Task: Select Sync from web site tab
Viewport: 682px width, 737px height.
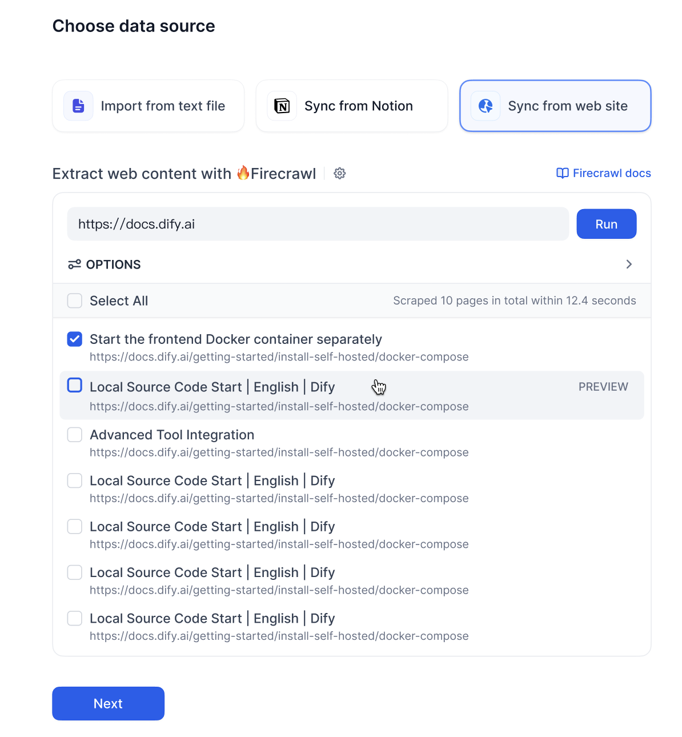Action: pyautogui.click(x=555, y=106)
